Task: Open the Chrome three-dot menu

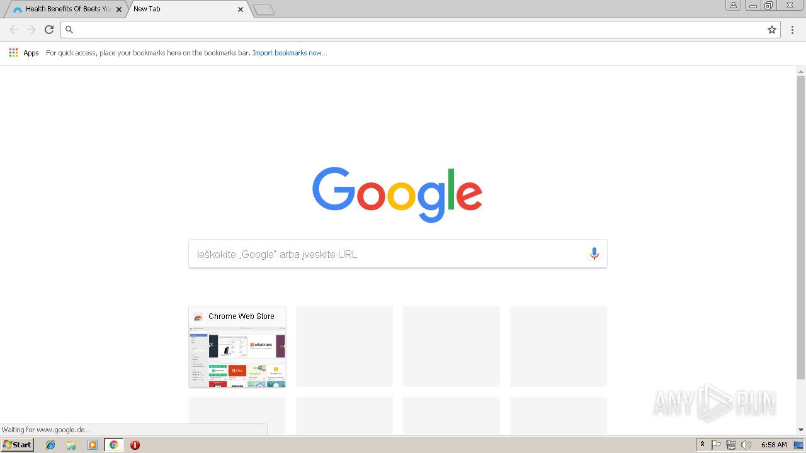Action: 792,30
